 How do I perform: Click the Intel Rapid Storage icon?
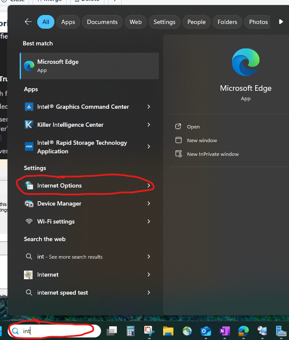(x=29, y=146)
